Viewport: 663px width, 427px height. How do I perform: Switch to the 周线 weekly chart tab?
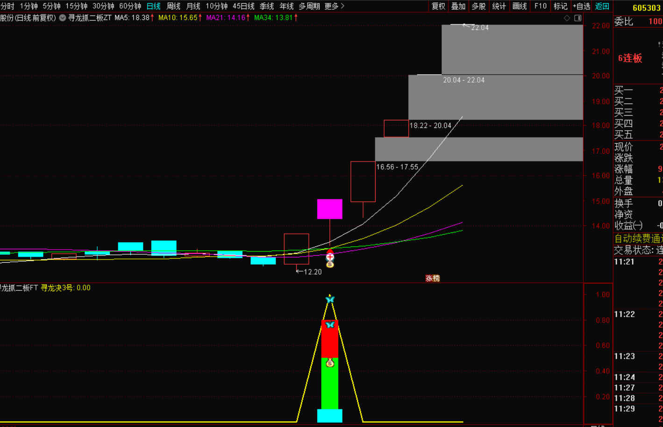pos(173,6)
